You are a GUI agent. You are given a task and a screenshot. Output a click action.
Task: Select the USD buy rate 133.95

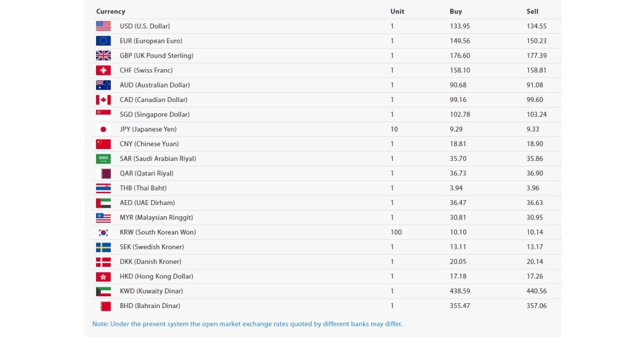pyautogui.click(x=460, y=26)
